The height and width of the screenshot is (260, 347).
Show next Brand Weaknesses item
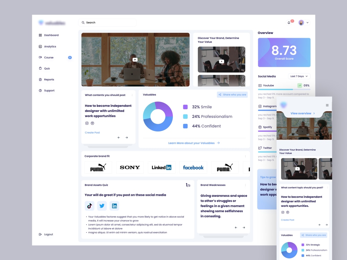point(244,227)
